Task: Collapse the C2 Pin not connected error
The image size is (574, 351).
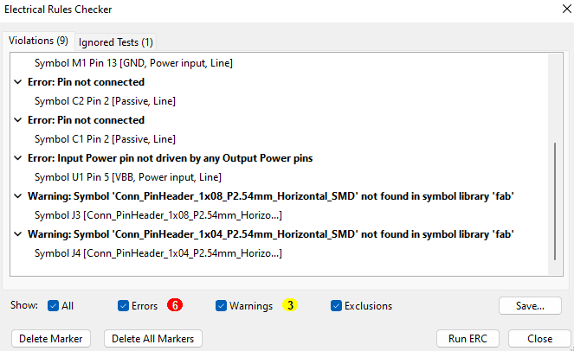Action: (17, 82)
